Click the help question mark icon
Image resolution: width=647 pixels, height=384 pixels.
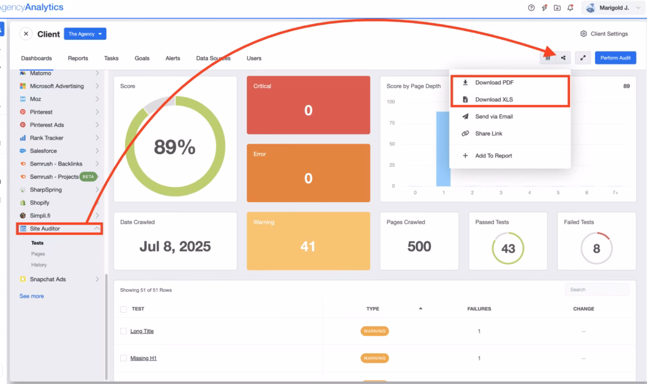coord(531,8)
